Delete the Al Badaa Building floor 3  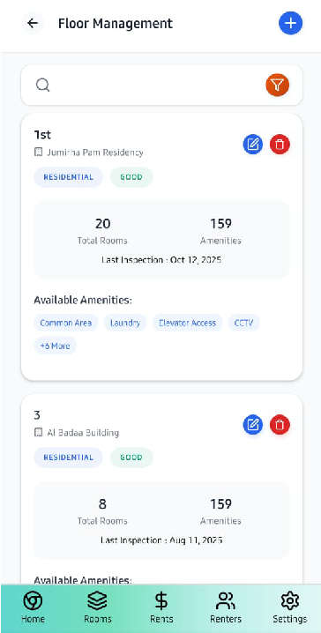tap(280, 425)
